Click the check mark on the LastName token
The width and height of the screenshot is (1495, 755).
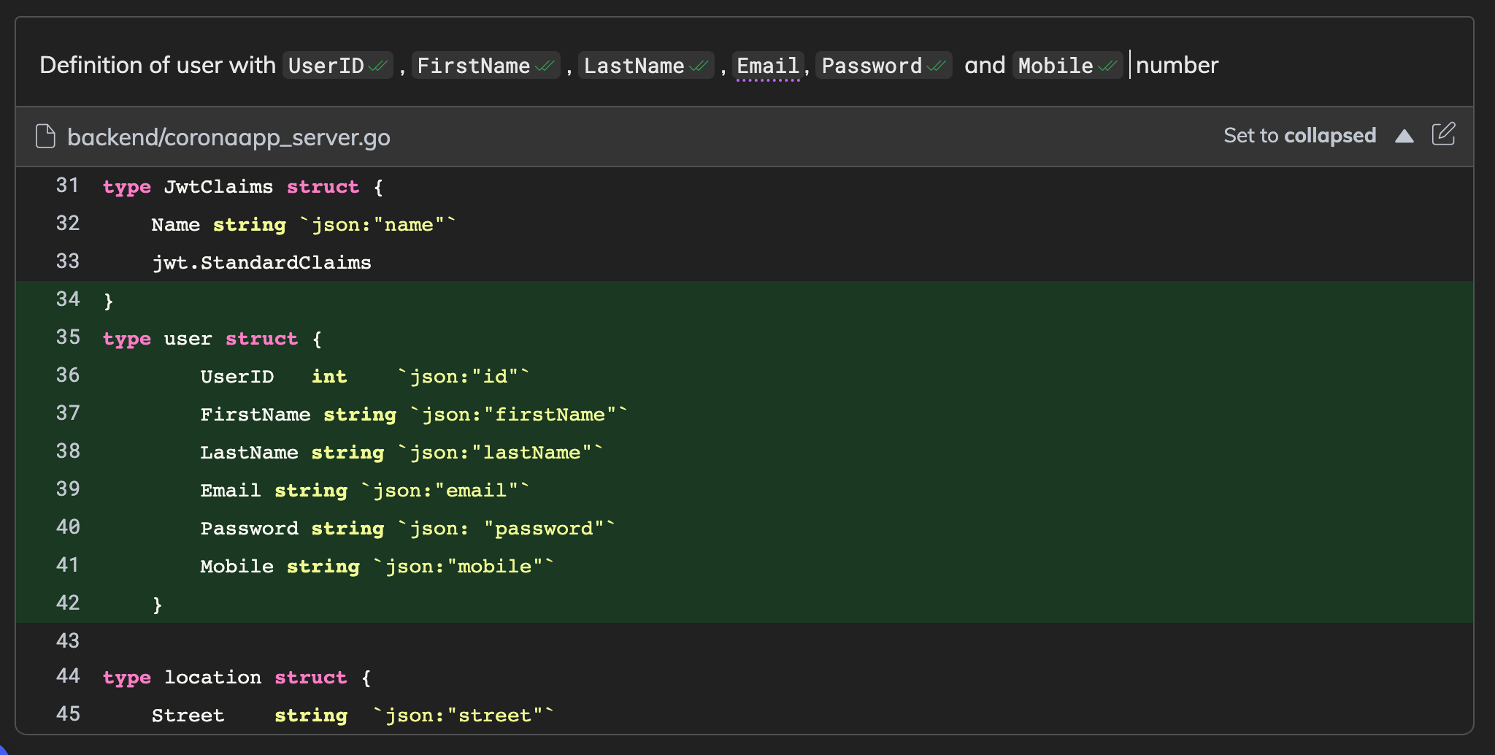click(699, 66)
